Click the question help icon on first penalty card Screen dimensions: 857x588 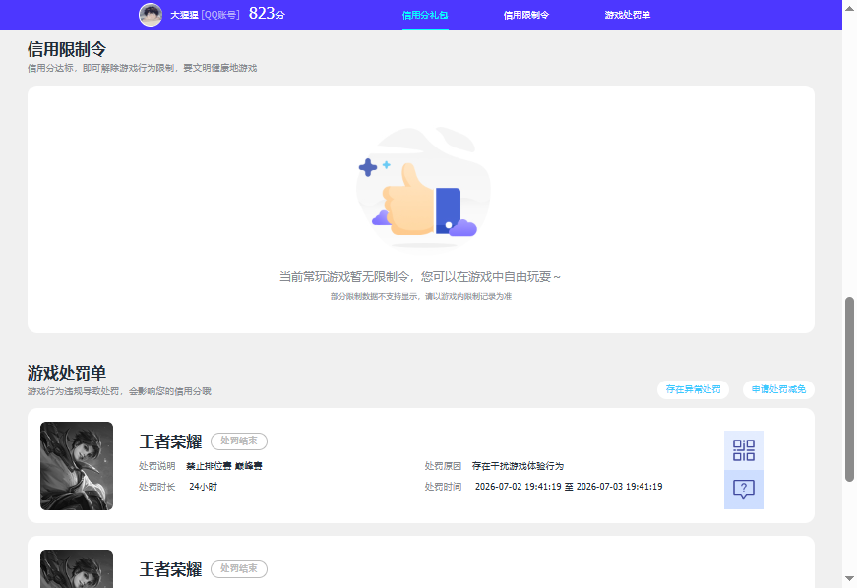pos(744,490)
